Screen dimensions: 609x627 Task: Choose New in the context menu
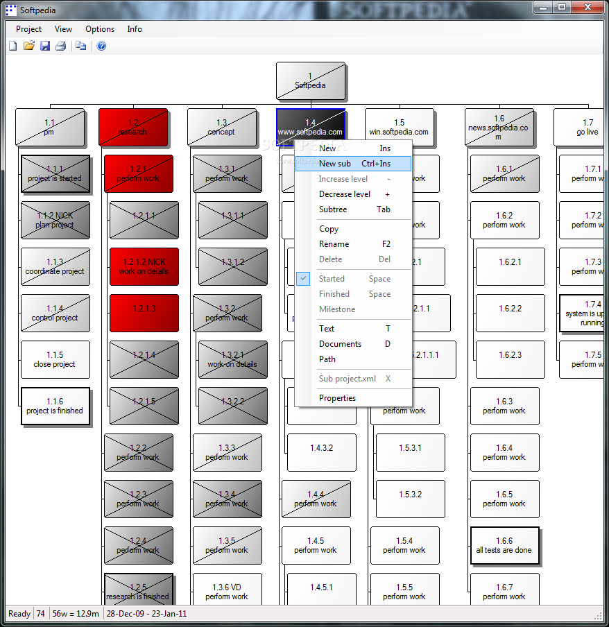coord(354,148)
